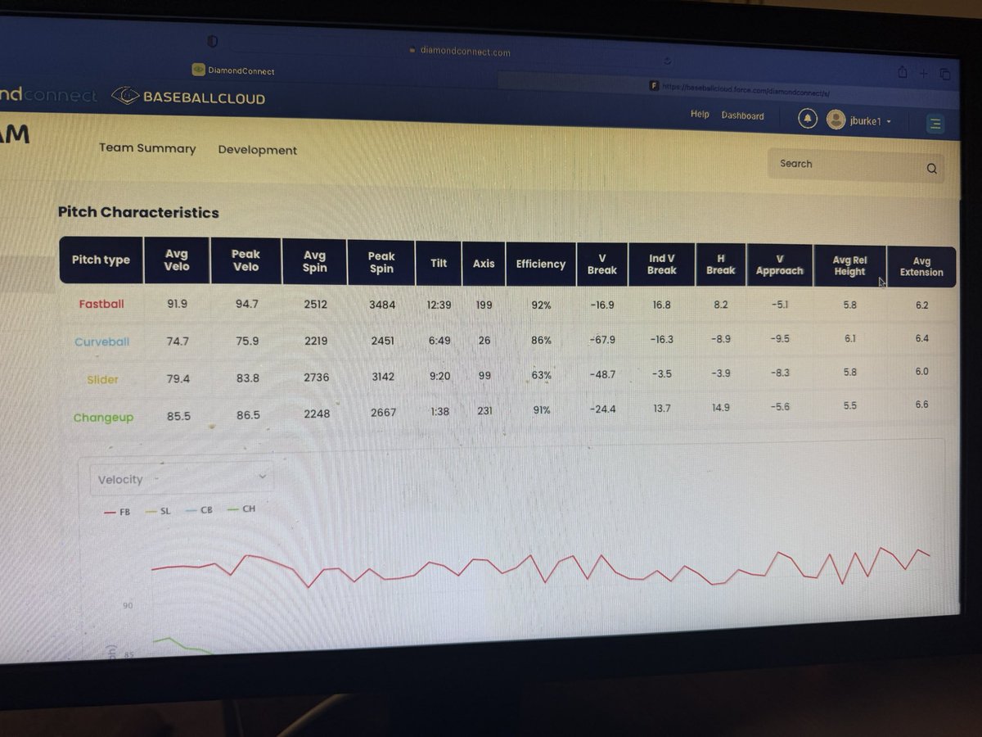The width and height of the screenshot is (982, 737).
Task: Sort by the Tilt column header
Action: (439, 263)
